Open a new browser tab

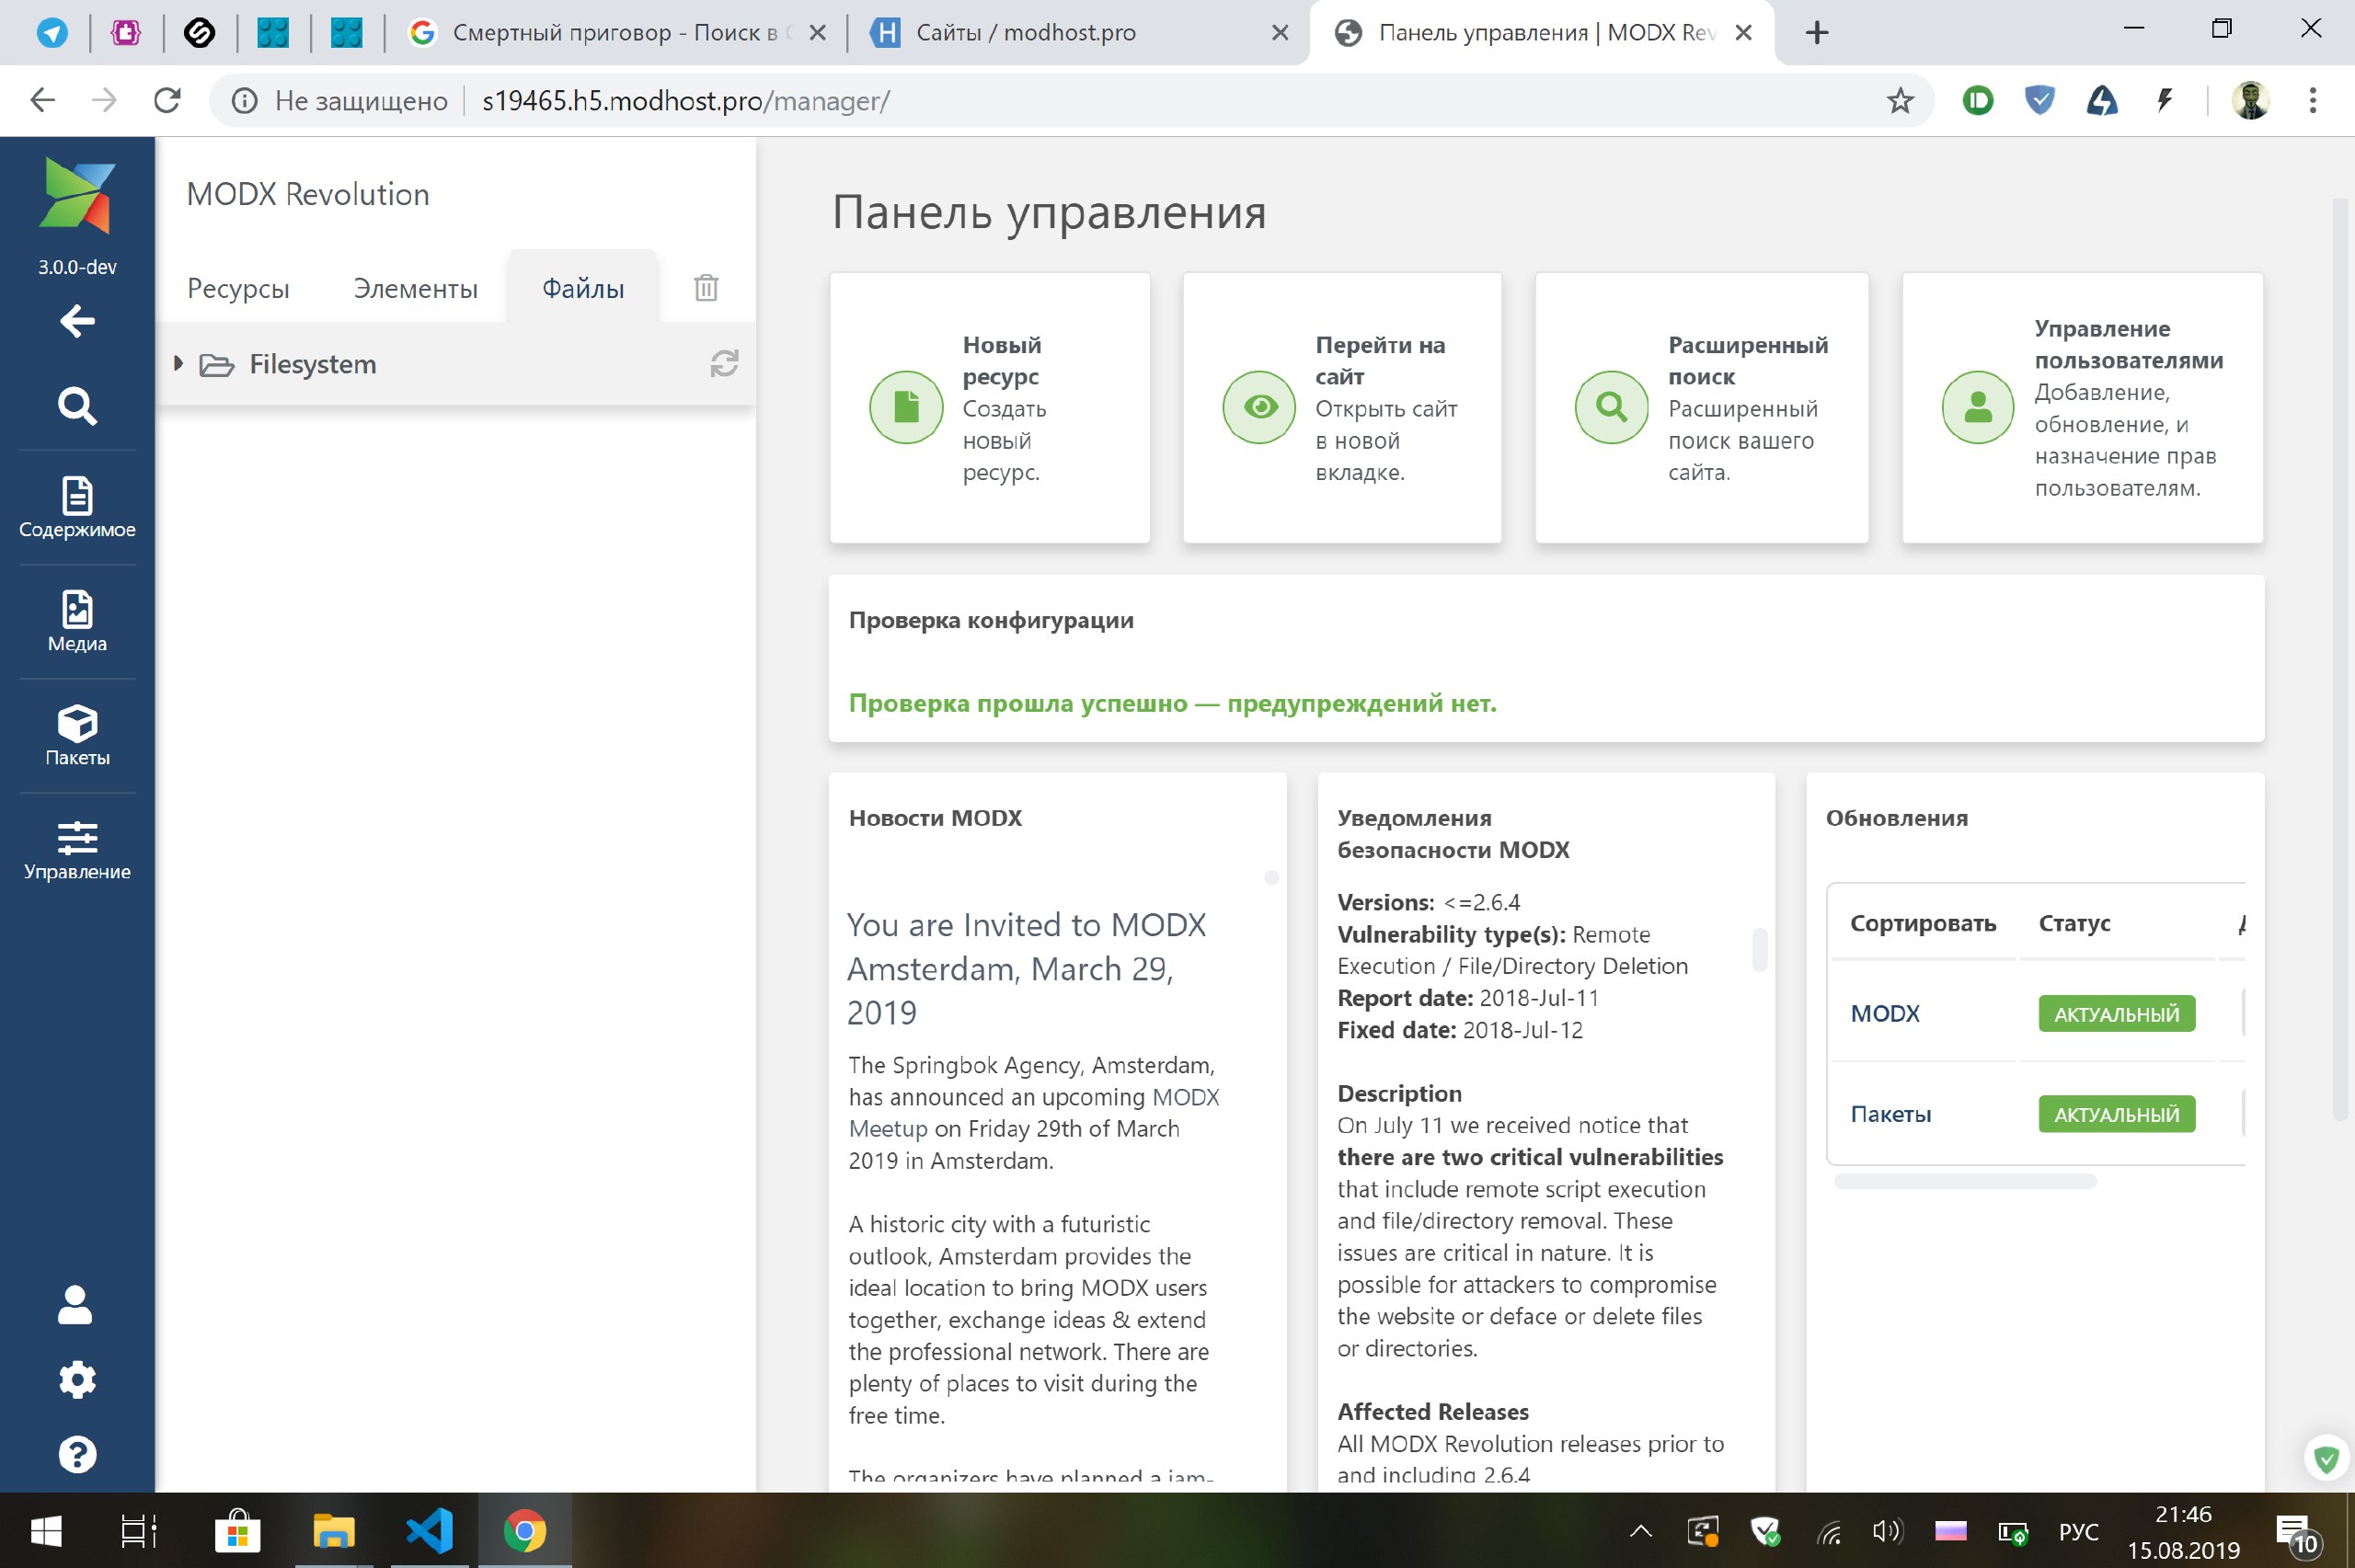click(1817, 33)
